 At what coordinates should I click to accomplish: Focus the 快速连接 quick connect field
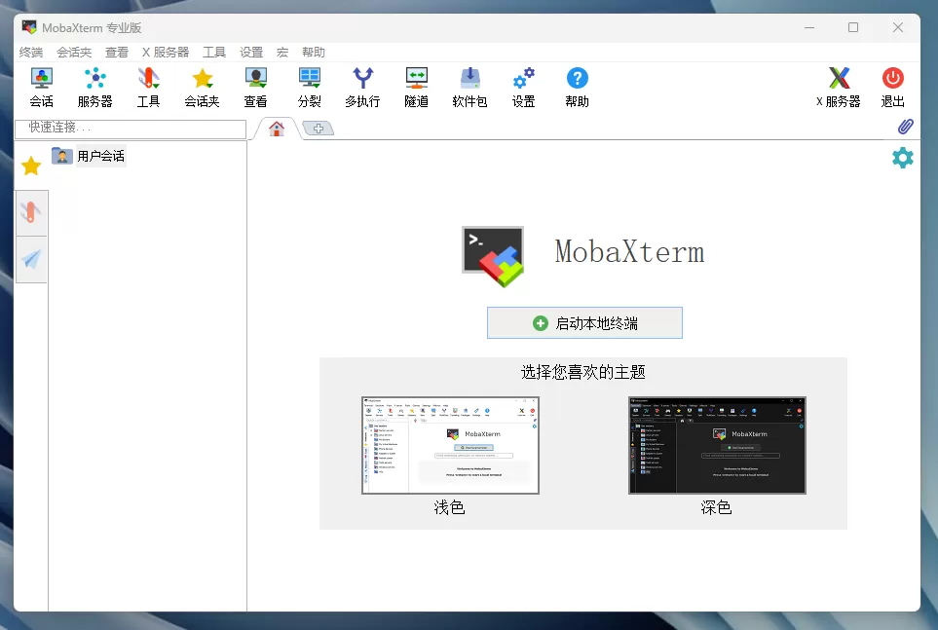[x=131, y=128]
